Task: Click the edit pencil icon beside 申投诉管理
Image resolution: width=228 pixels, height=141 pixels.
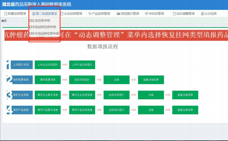Action: (x=146, y=14)
